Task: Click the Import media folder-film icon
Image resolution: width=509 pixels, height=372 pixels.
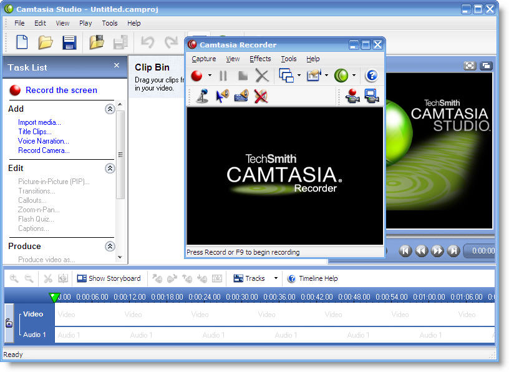Action: [x=97, y=42]
